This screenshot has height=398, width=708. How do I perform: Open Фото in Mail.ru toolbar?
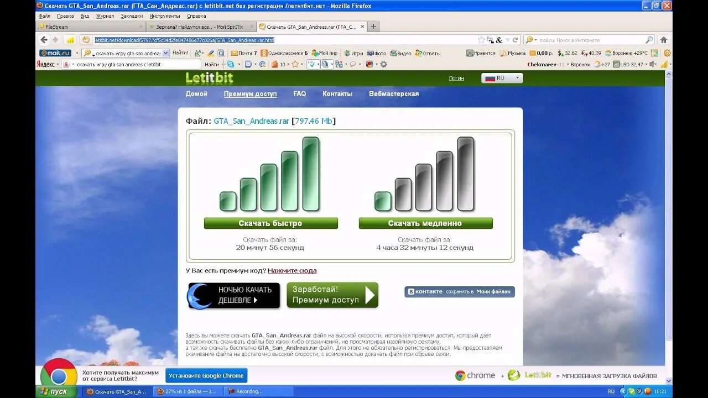point(377,53)
